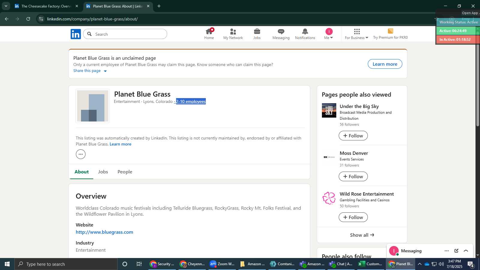This screenshot has width=480, height=270.
Task: Expand the For Business menu
Action: [356, 34]
